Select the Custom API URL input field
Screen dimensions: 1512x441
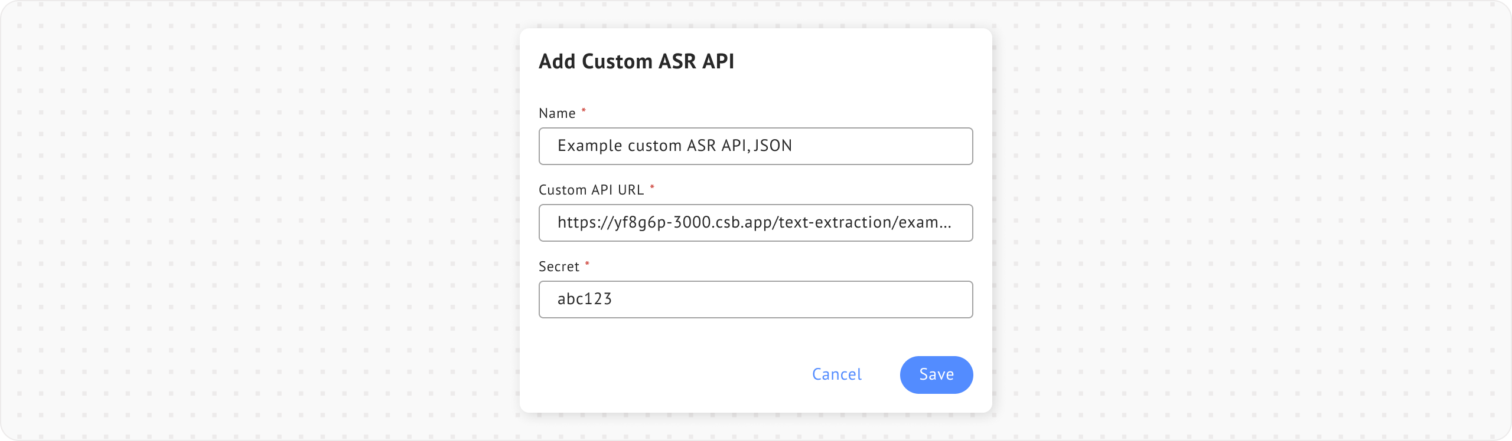[x=755, y=223]
